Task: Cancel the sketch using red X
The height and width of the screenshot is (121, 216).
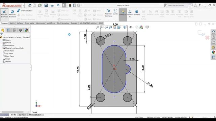Action: click(207, 37)
